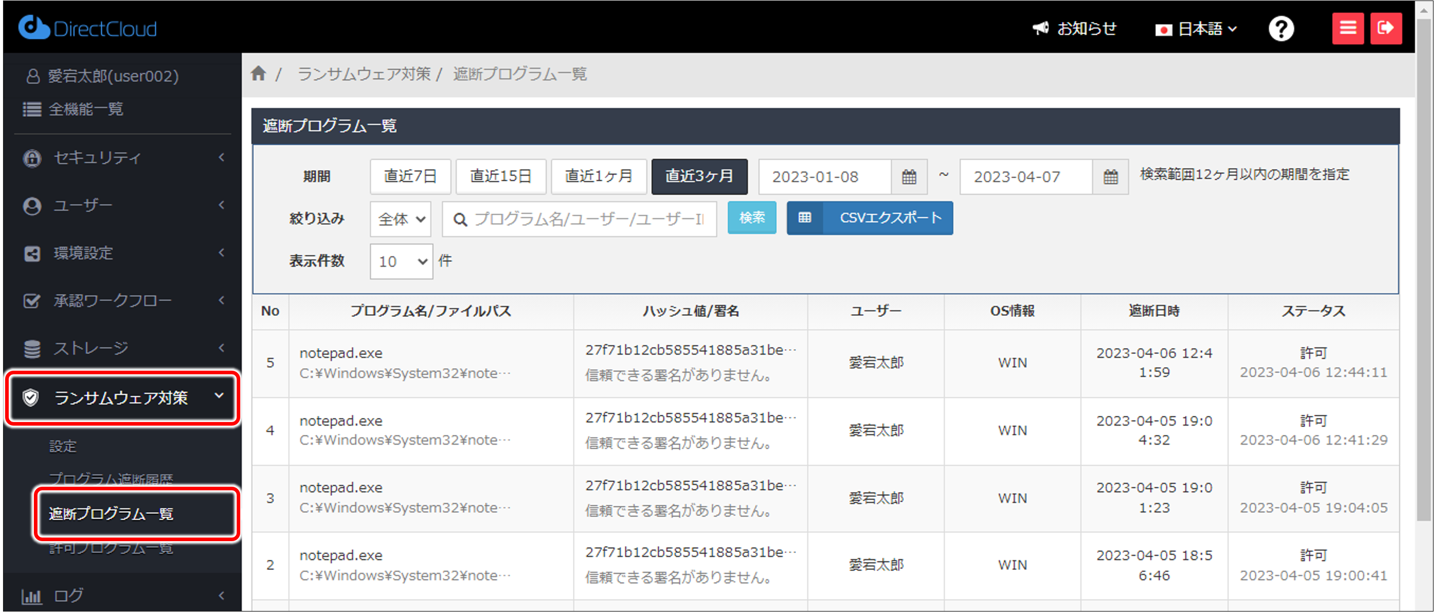The image size is (1434, 612).
Task: Click notepad.exe in row No 2
Action: (x=341, y=556)
